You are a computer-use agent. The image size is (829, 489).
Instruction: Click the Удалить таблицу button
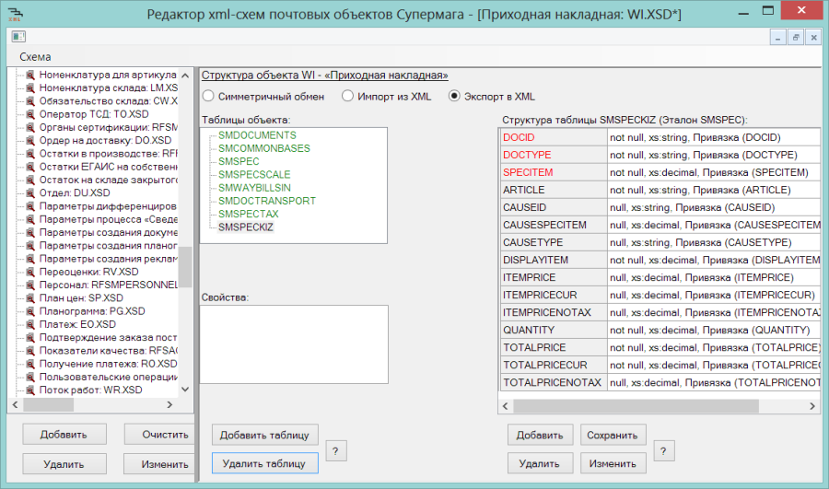point(264,463)
